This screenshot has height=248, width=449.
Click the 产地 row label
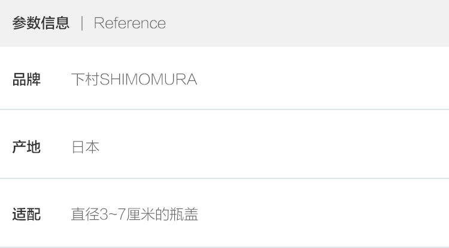tap(26, 147)
